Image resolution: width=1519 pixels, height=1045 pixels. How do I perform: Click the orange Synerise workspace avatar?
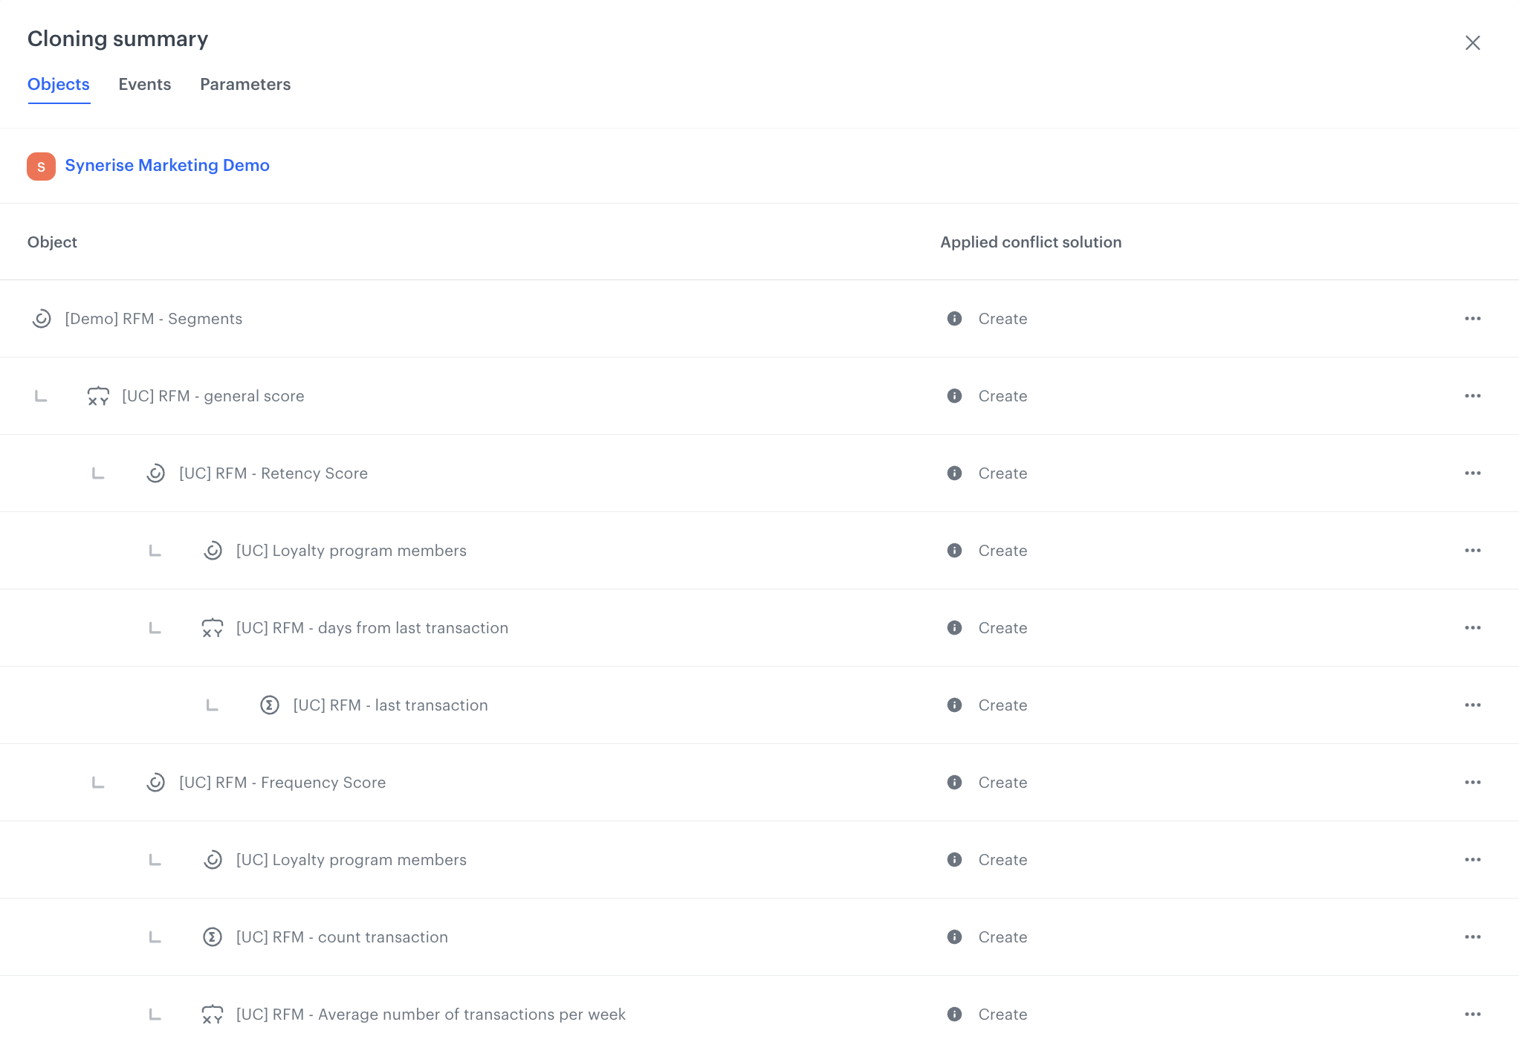tap(42, 166)
